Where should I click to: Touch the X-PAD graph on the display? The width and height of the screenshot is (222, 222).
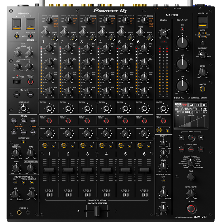coord(191,121)
